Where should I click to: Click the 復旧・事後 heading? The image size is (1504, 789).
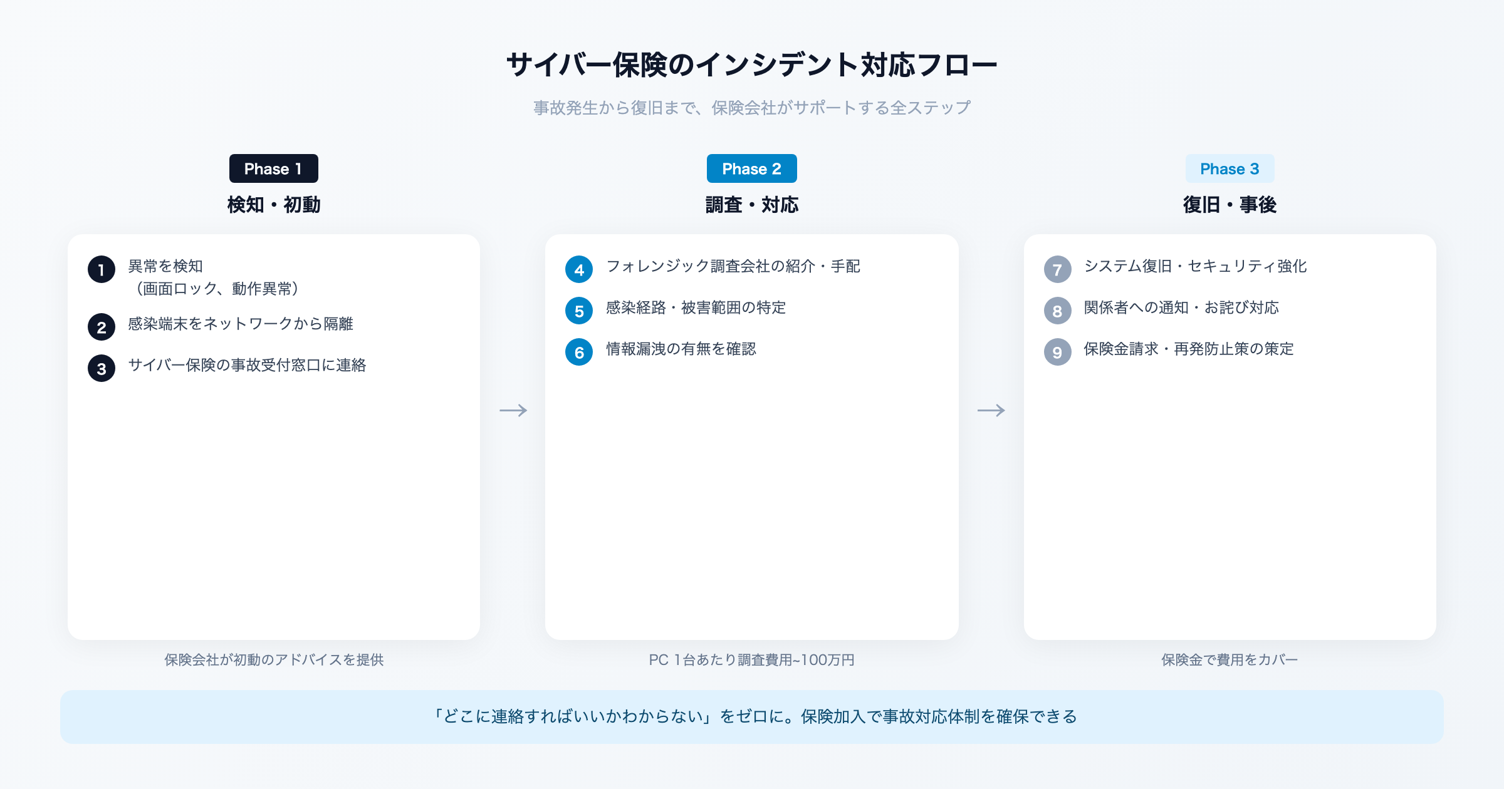pyautogui.click(x=1230, y=203)
